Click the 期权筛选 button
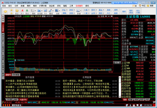 click(131, 12)
